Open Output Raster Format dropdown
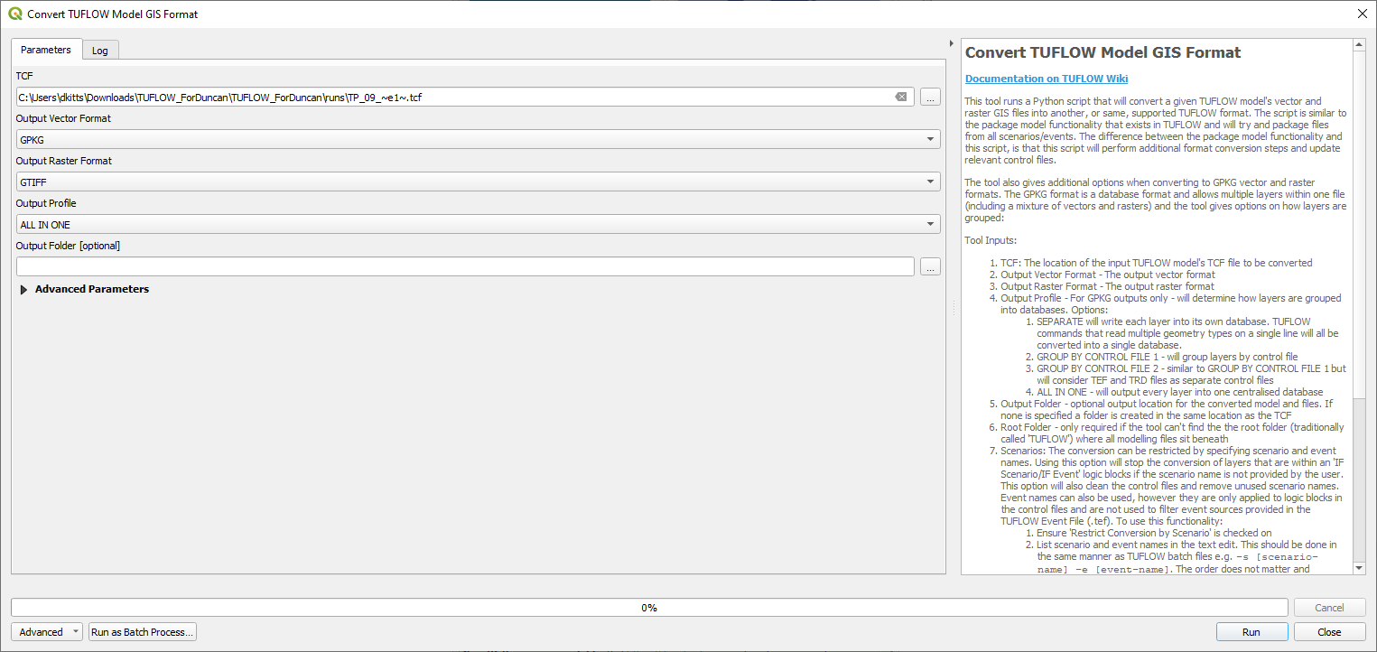The image size is (1377, 652). tap(479, 182)
